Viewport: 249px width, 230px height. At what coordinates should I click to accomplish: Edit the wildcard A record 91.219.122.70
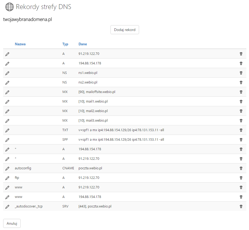[x=7, y=159]
